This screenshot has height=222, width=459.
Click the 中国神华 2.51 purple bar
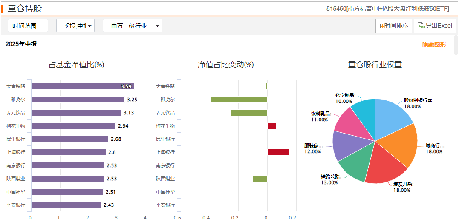(x=67, y=192)
